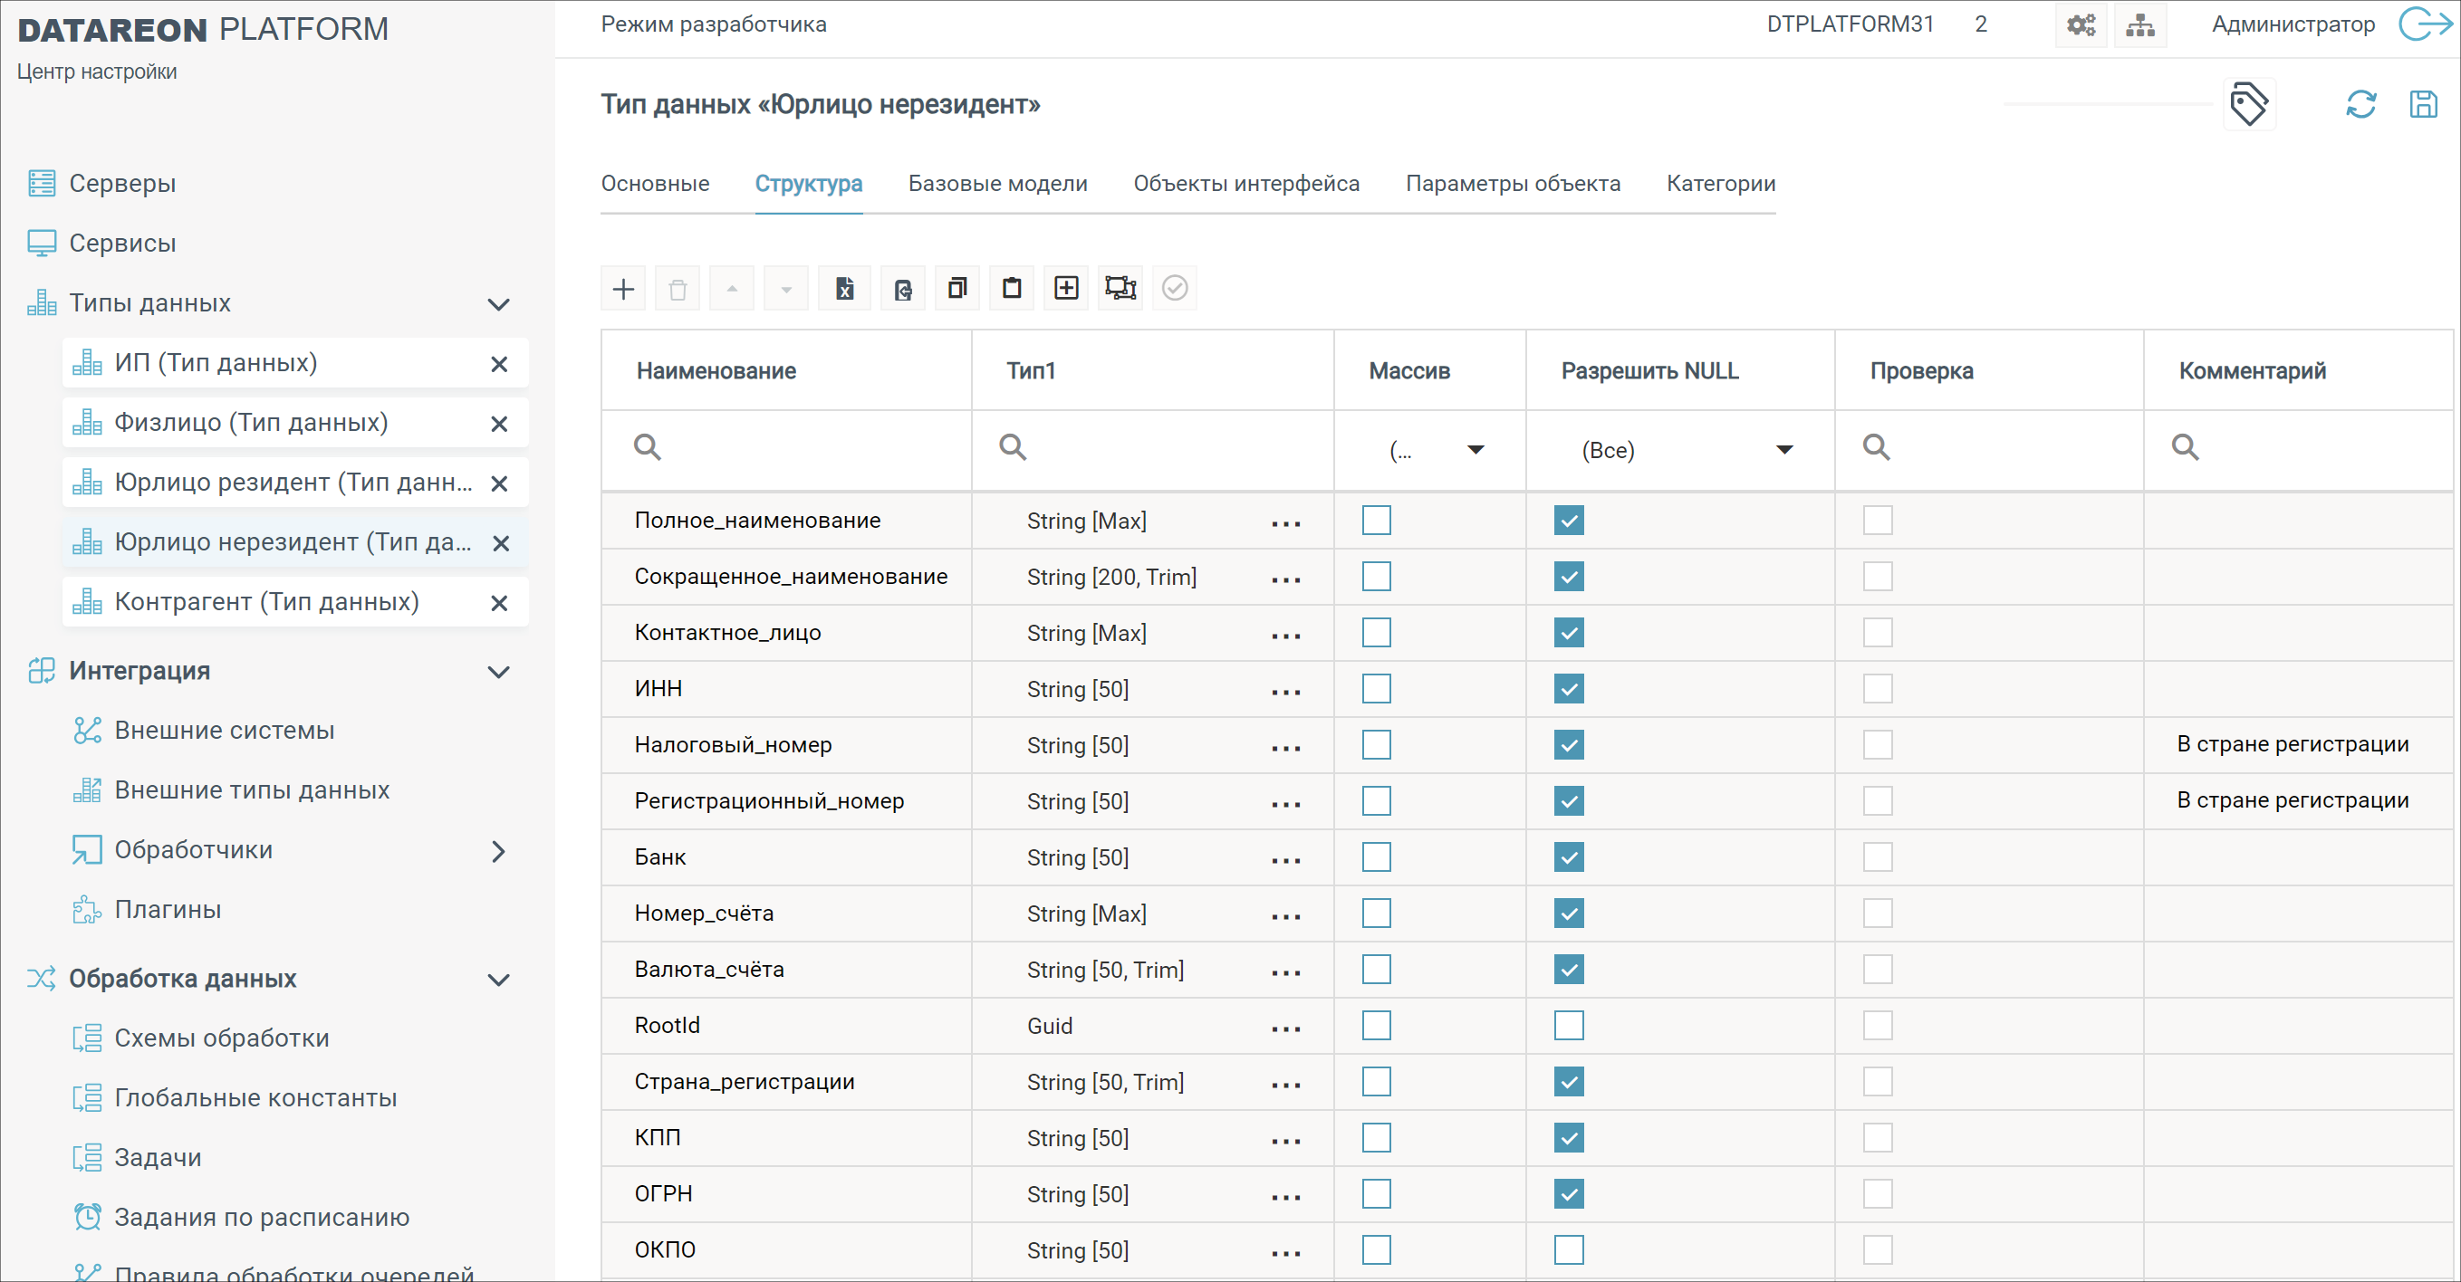The width and height of the screenshot is (2461, 1282).
Task: Click the refresh arrows icon
Action: tap(2360, 103)
